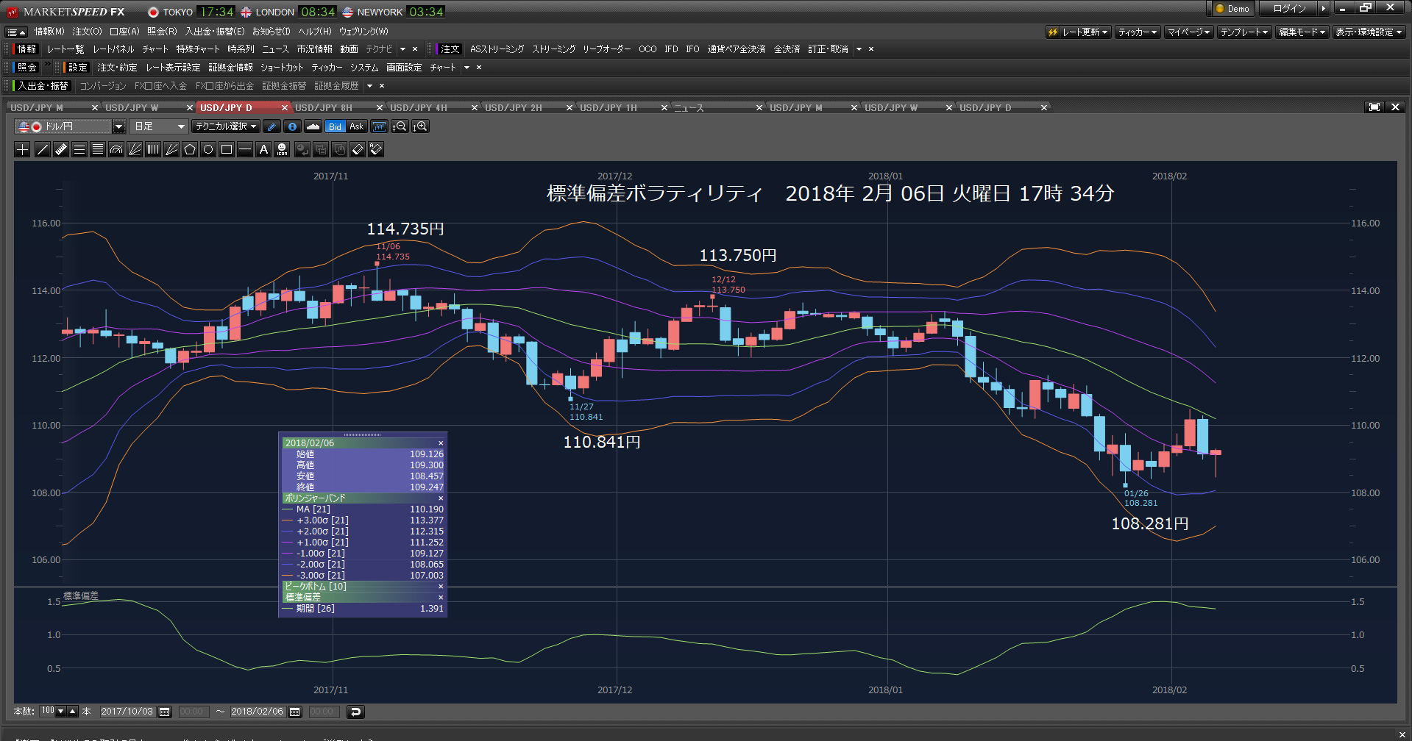This screenshot has width=1412, height=741.
Task: Click 全決済 in the 注文 toolbar
Action: 787,49
